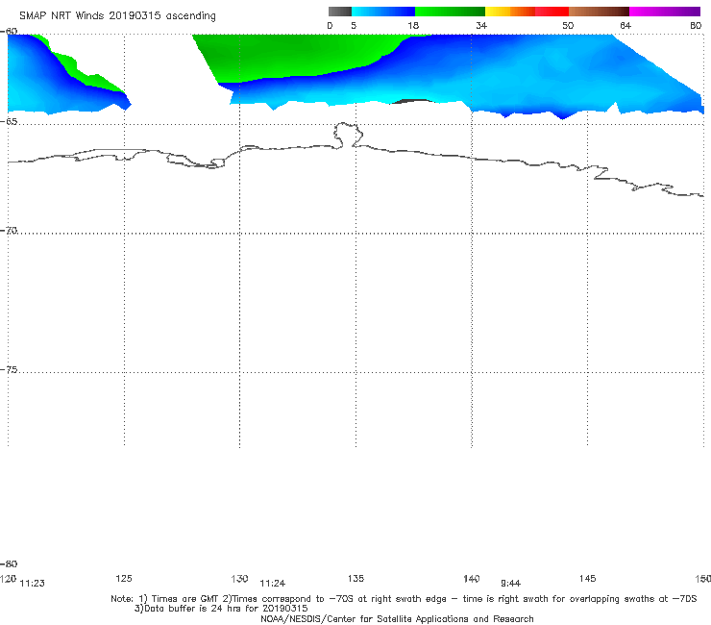Click the swath time '11:23'
The height and width of the screenshot is (625, 711).
(x=33, y=584)
